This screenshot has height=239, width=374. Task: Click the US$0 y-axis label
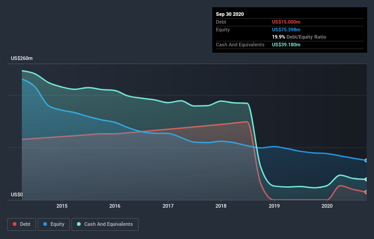point(17,194)
